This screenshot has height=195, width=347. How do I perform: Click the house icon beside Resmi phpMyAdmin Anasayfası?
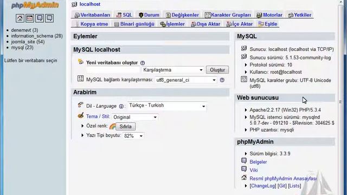(x=244, y=177)
